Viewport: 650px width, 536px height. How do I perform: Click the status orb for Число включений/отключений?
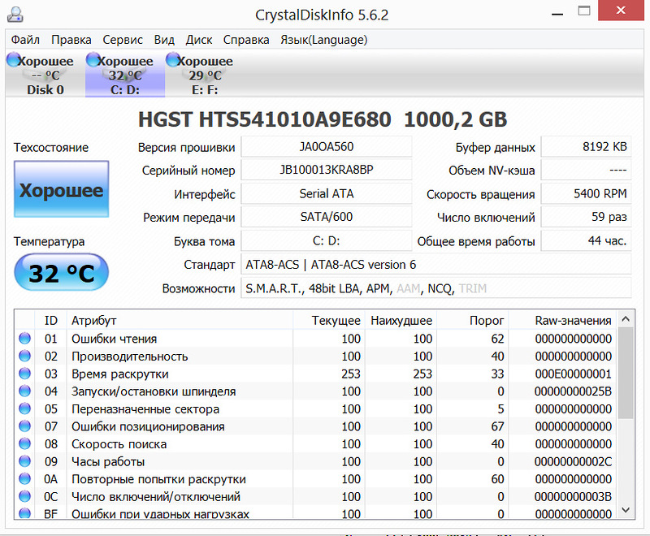coord(25,496)
